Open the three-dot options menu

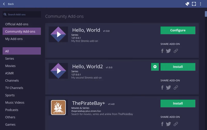coord(201,4)
